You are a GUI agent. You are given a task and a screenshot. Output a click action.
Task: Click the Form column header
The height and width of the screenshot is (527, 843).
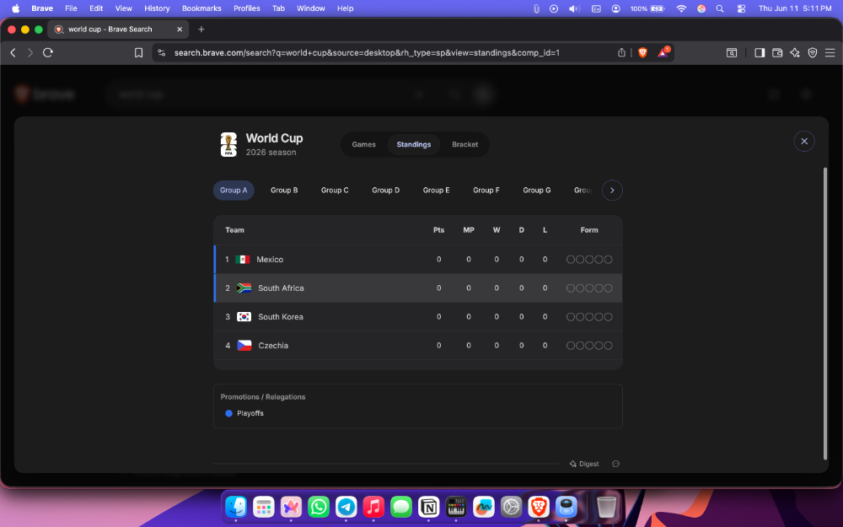589,230
